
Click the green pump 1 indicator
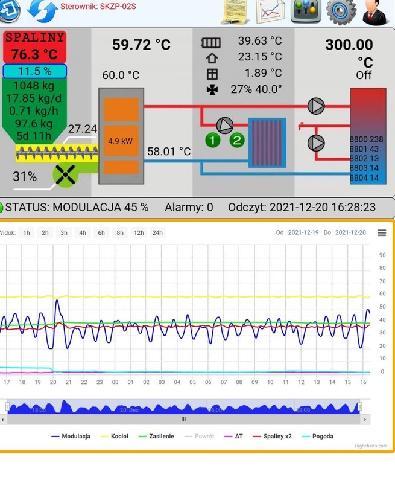click(213, 140)
